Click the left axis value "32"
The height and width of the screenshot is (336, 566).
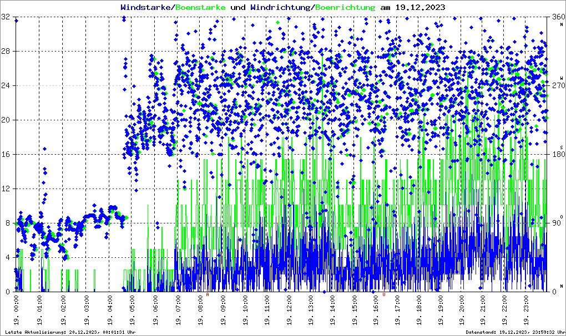[x=6, y=17]
